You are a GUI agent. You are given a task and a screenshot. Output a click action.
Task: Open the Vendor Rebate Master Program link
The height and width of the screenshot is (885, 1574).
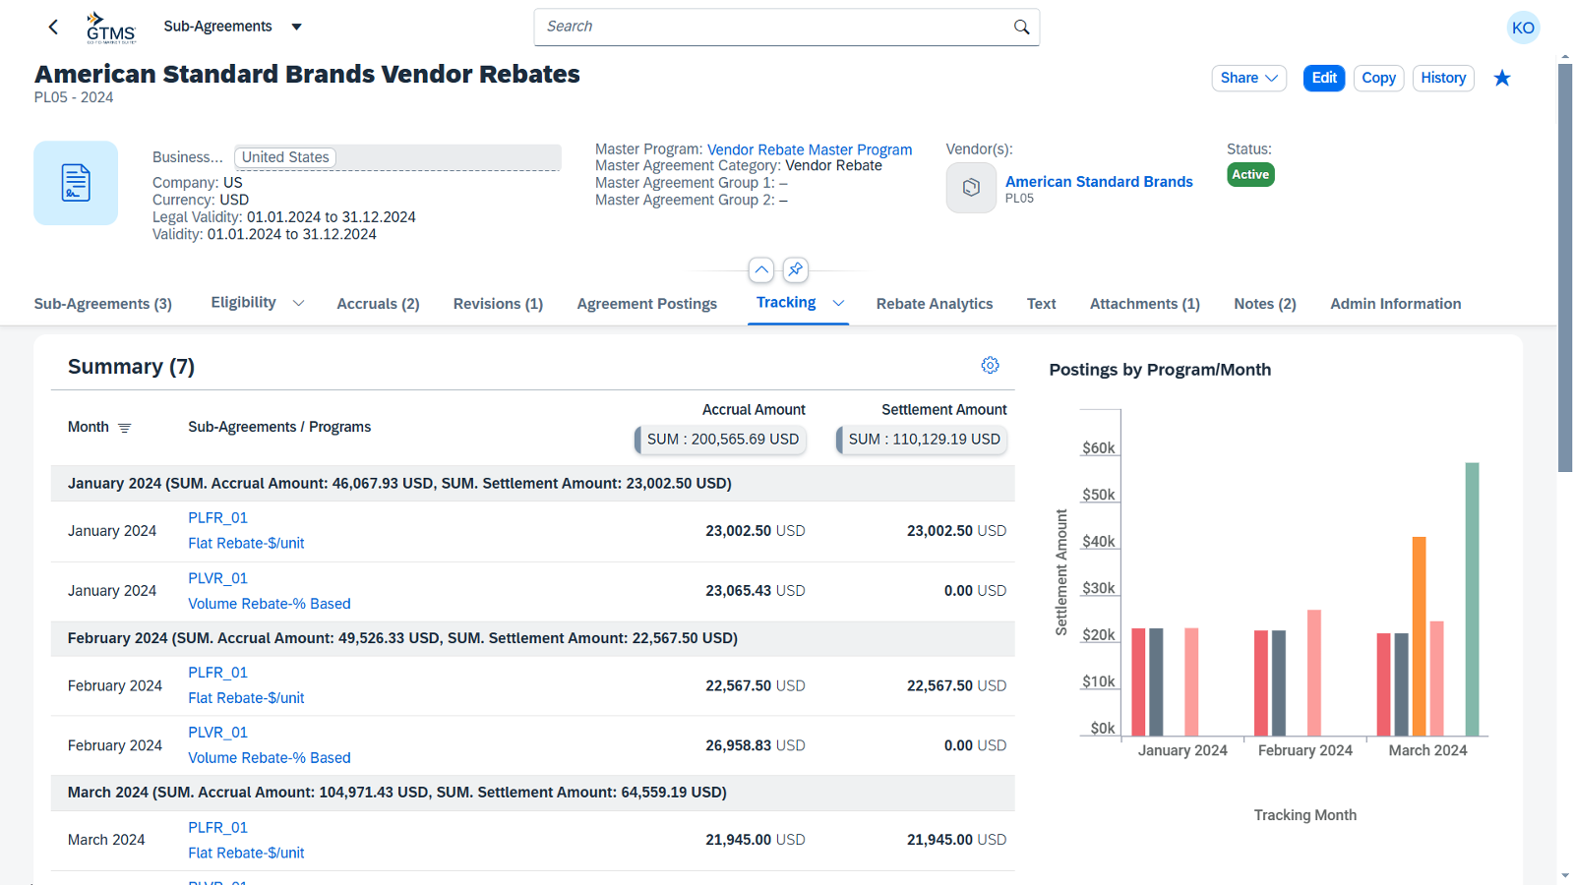[809, 149]
